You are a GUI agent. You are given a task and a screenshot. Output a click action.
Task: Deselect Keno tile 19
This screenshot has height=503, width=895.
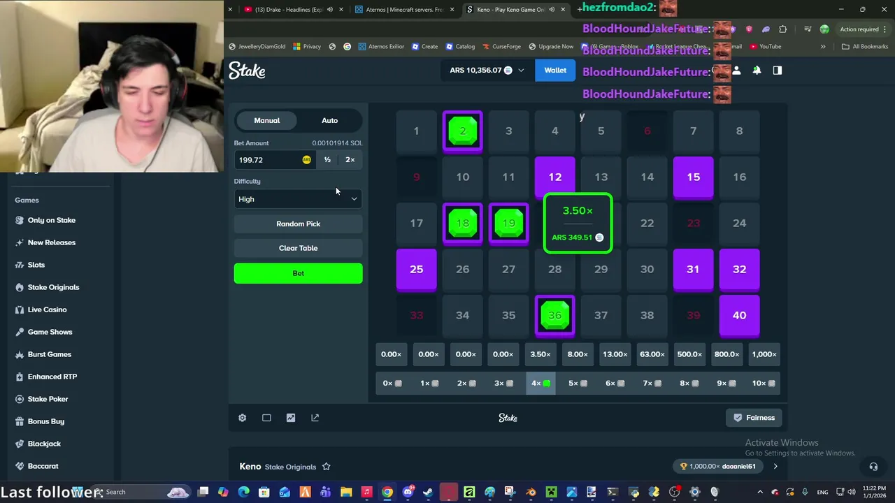508,224
